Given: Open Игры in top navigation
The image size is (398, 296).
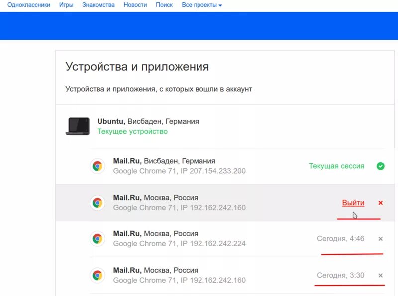Looking at the screenshot, I should tap(66, 5).
